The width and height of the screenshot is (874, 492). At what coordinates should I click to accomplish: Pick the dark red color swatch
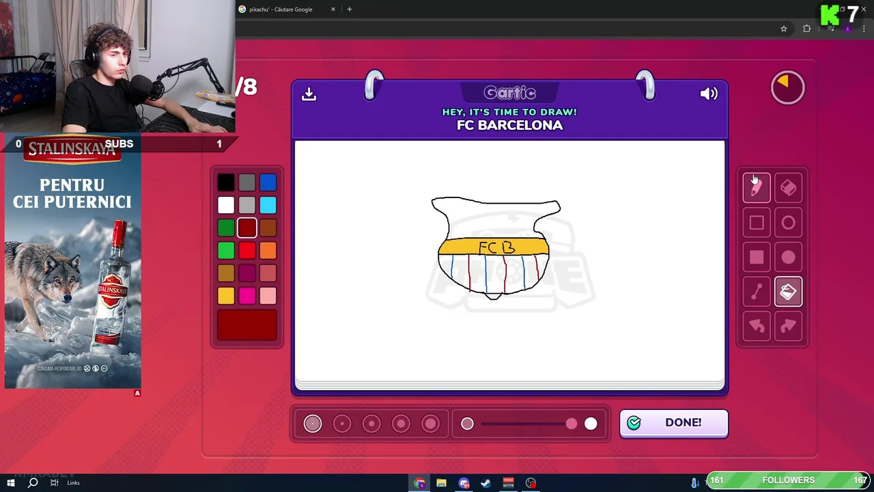pos(247,228)
